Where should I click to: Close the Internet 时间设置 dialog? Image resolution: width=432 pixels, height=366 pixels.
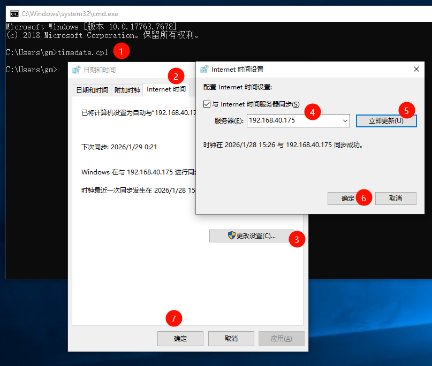pos(416,70)
